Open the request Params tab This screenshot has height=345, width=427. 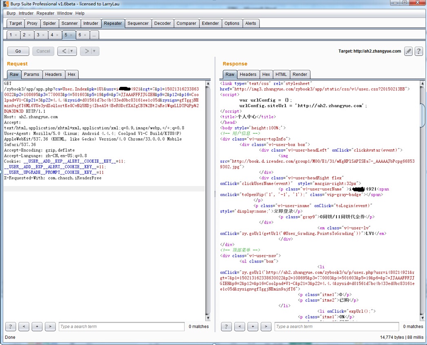click(x=31, y=74)
